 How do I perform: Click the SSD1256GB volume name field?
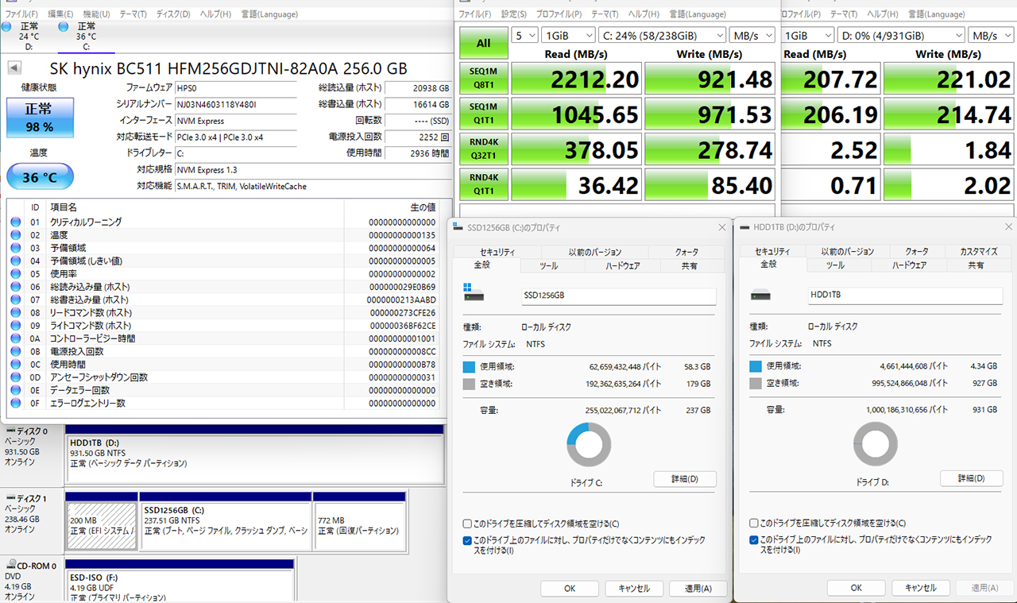coord(618,296)
